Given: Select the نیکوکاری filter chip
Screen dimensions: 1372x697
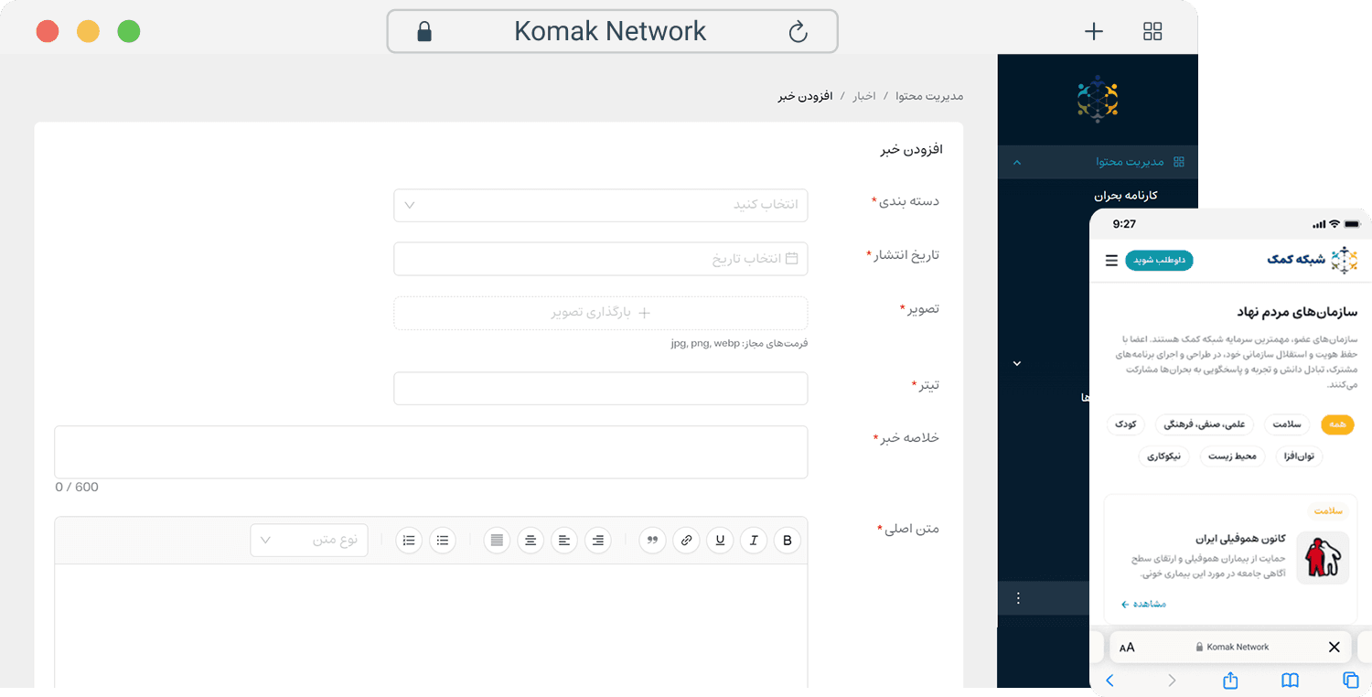Looking at the screenshot, I should pos(1163,456).
